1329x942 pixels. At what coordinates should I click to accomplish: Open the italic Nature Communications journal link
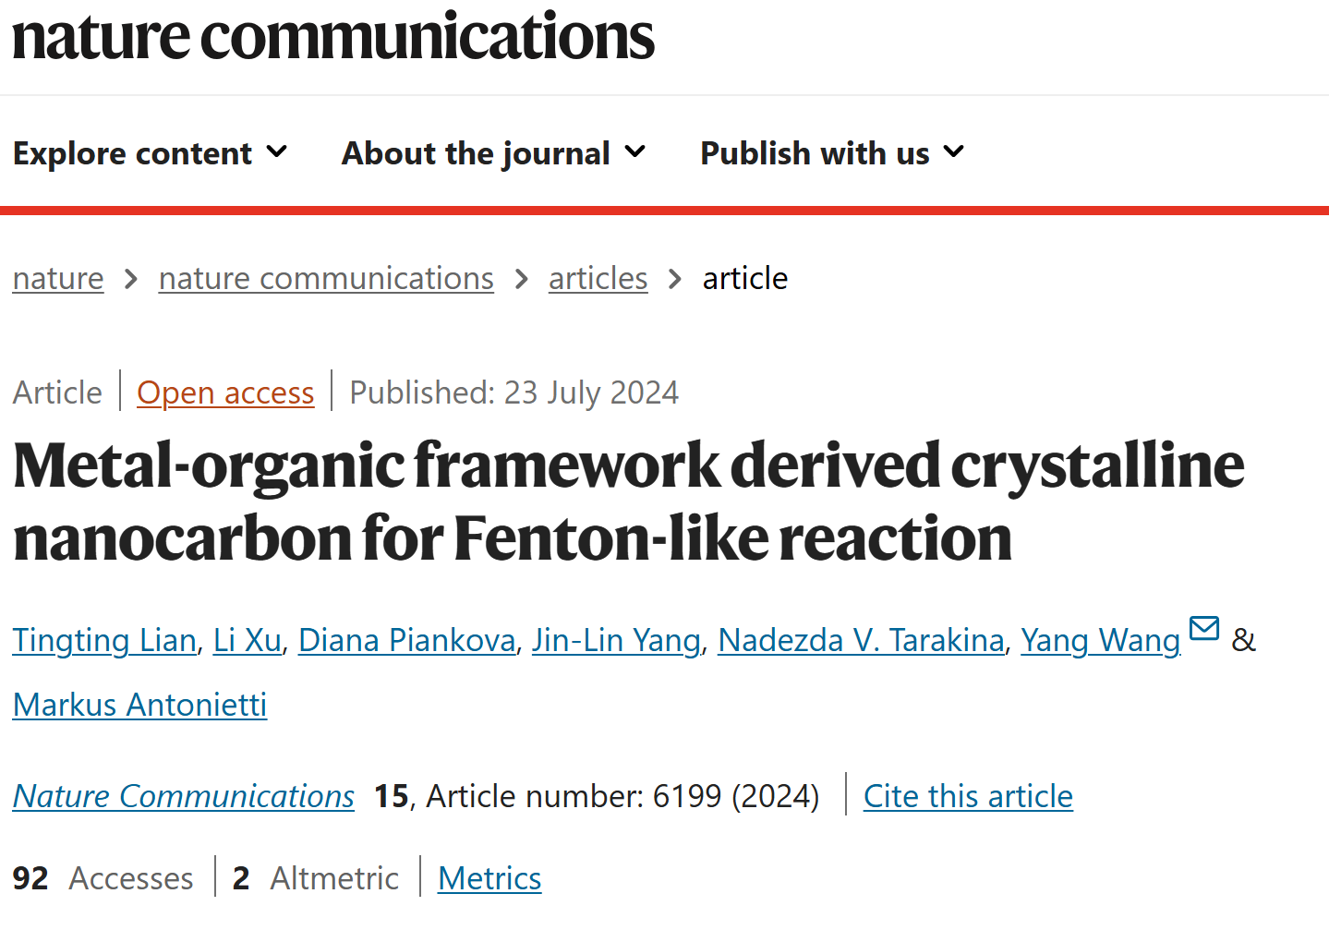click(184, 796)
